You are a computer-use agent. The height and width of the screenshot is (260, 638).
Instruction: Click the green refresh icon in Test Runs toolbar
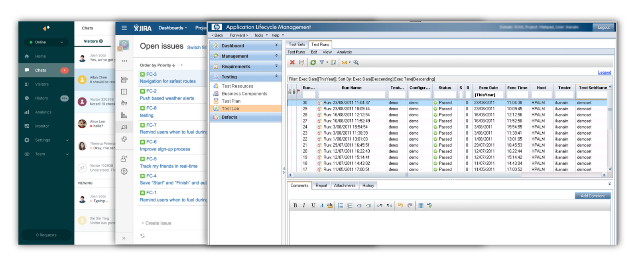click(313, 63)
